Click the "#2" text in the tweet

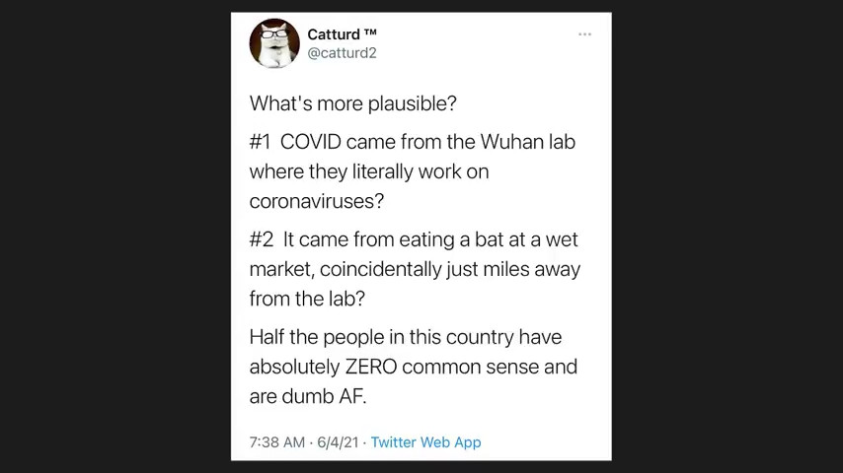[261, 239]
